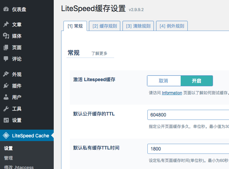The image size is (229, 169).
Task: Click the public cache TTL field 604800
Action: click(x=188, y=115)
